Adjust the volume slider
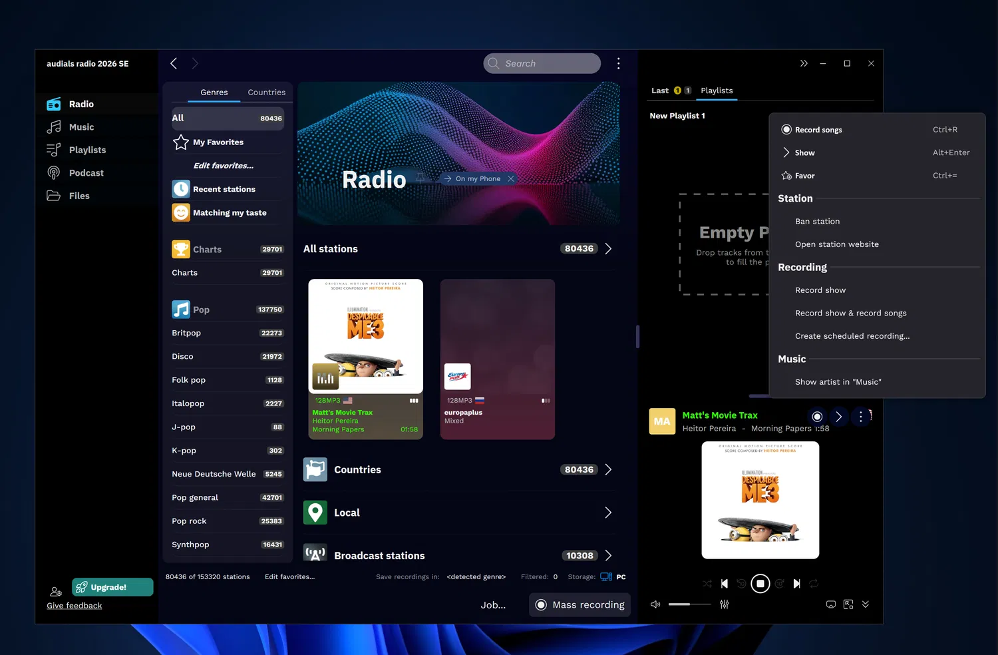The height and width of the screenshot is (655, 998). (x=689, y=604)
